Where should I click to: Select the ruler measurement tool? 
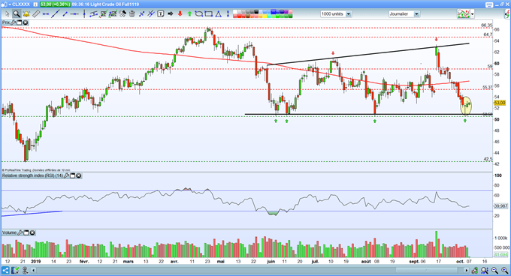36,14
